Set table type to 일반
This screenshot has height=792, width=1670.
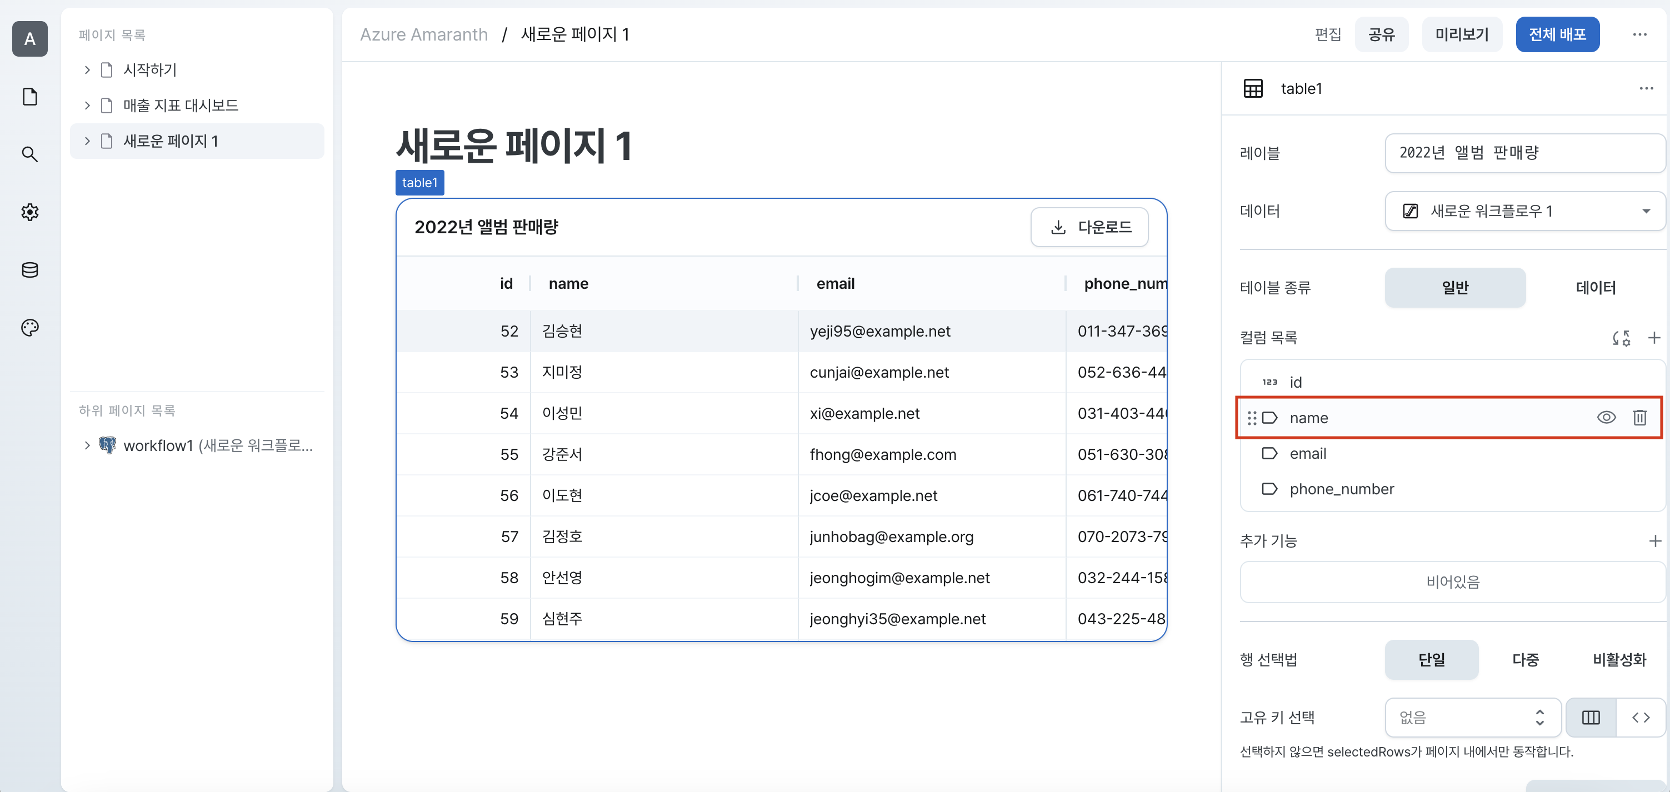(x=1455, y=287)
